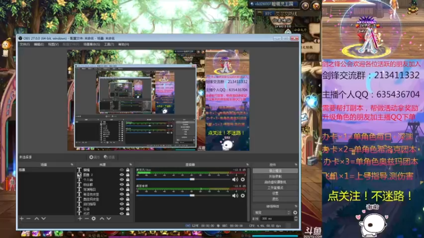Open the 渐变 transition dropdown
The width and height of the screenshot is (424, 238).
coord(272,213)
